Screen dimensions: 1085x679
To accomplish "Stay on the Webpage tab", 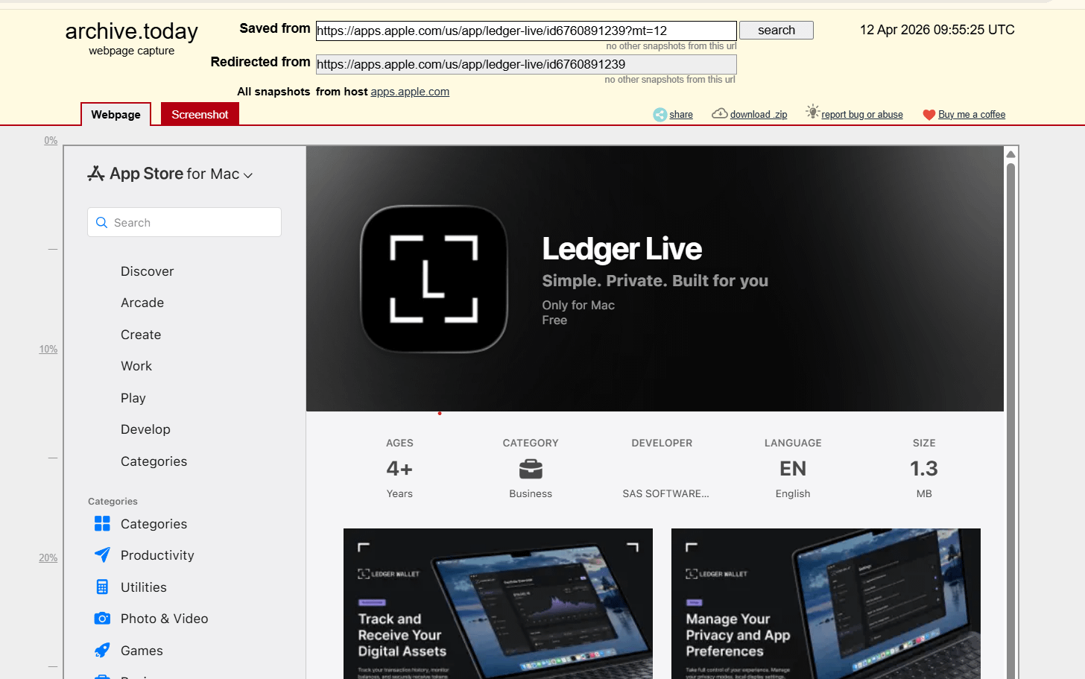I will click(x=116, y=114).
